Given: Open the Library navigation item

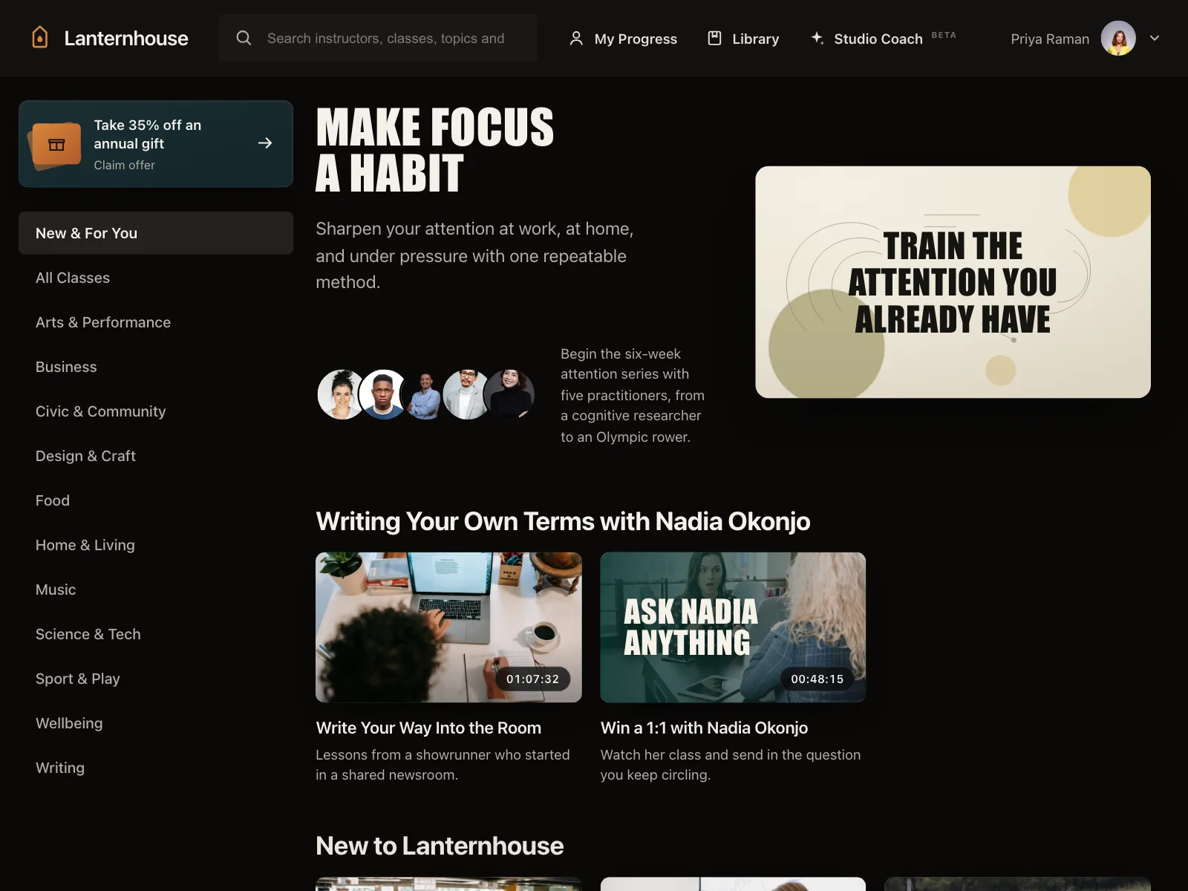Looking at the screenshot, I should (x=743, y=39).
